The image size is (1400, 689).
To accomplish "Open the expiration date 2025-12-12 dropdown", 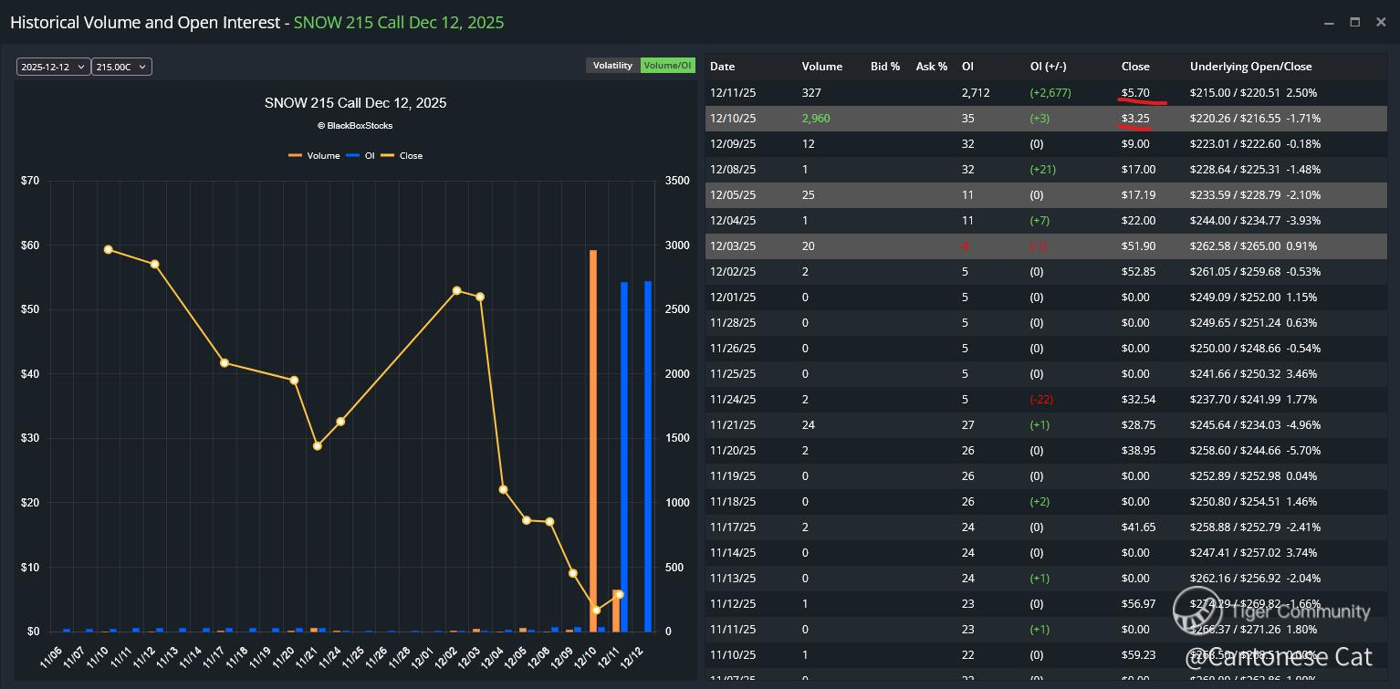I will (53, 67).
